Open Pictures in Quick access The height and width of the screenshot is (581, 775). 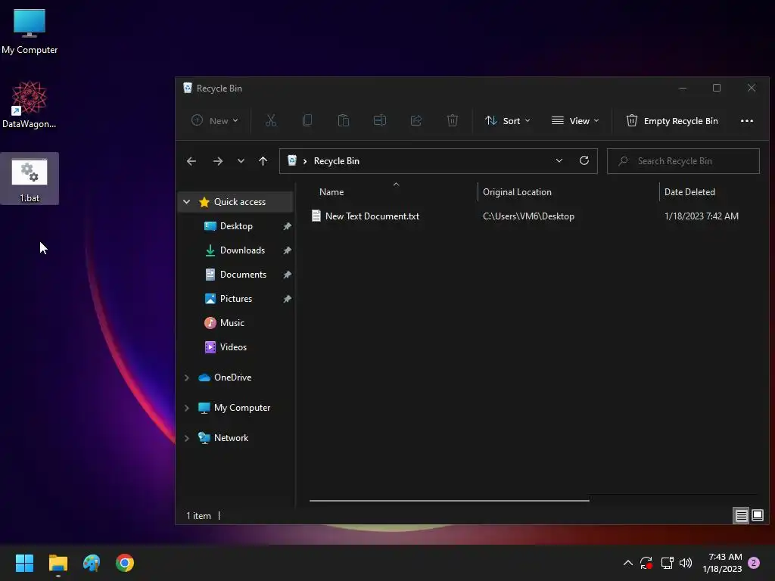[x=236, y=299]
